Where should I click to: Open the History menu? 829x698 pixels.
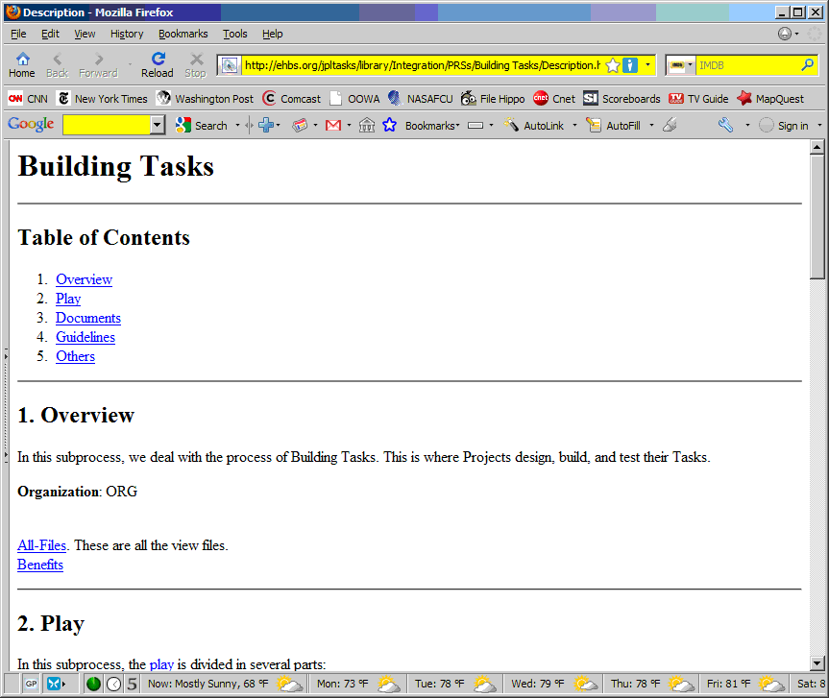point(127,34)
